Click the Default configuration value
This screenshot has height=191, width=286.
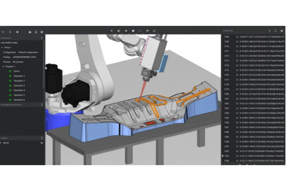pos(29,52)
